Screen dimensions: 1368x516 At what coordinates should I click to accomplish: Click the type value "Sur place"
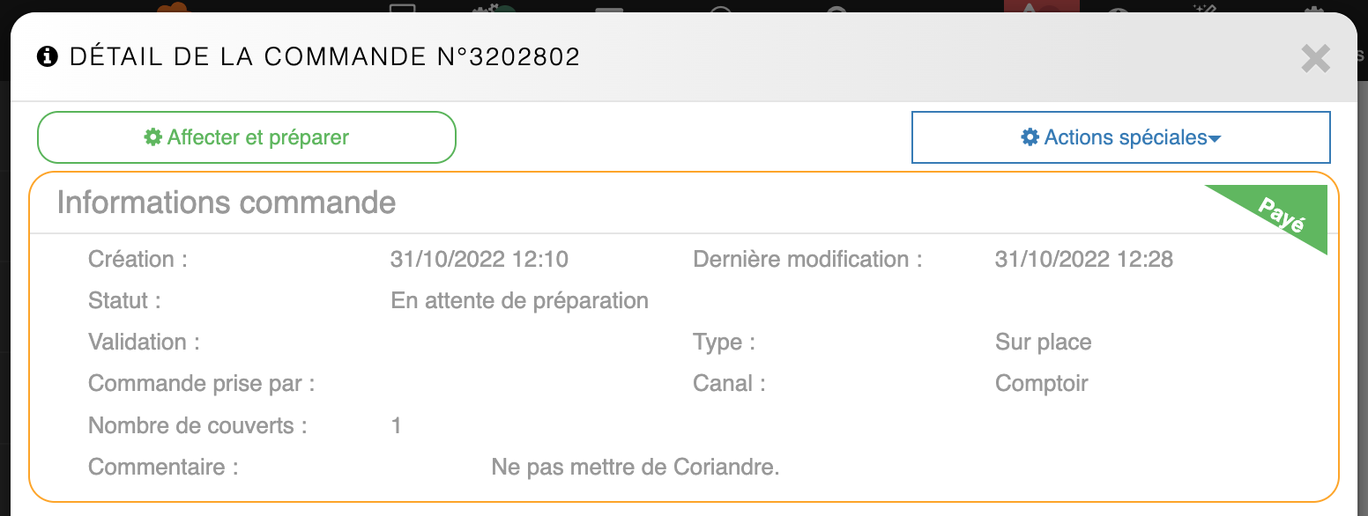[1043, 343]
